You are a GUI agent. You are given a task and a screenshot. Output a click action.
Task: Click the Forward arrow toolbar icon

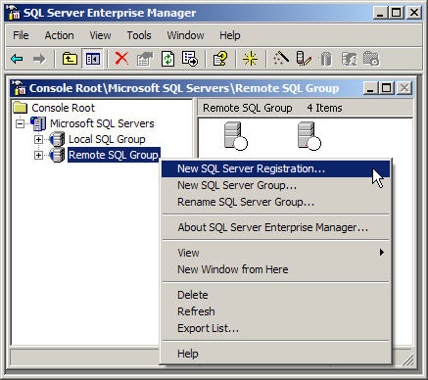pos(39,59)
